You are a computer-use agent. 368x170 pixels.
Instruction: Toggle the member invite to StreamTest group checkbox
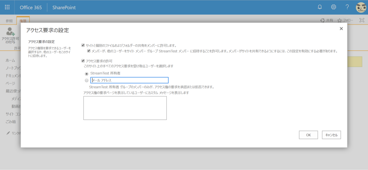coord(89,51)
